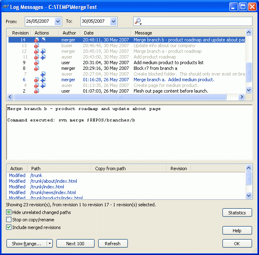Screen dimensions: 259x255
Task: Click the modified icon on revision 8 row
Action: [x=37, y=68]
